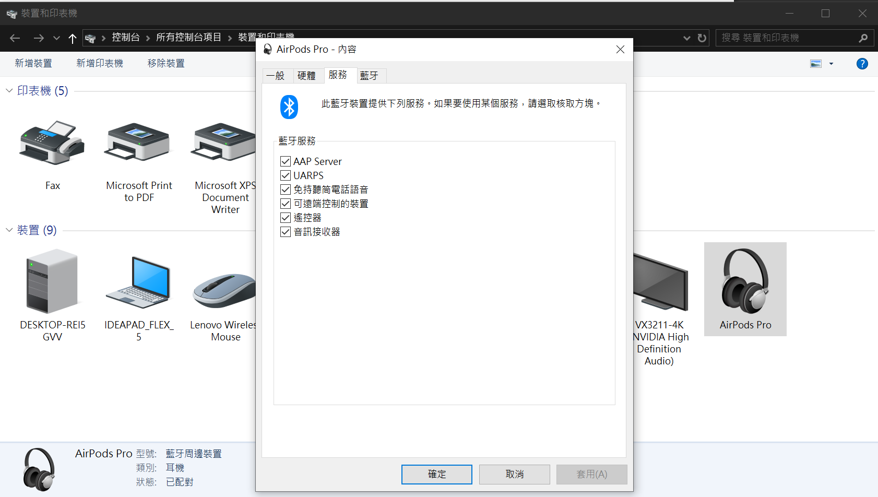
Task: Open the recent locations dropdown
Action: 56,38
